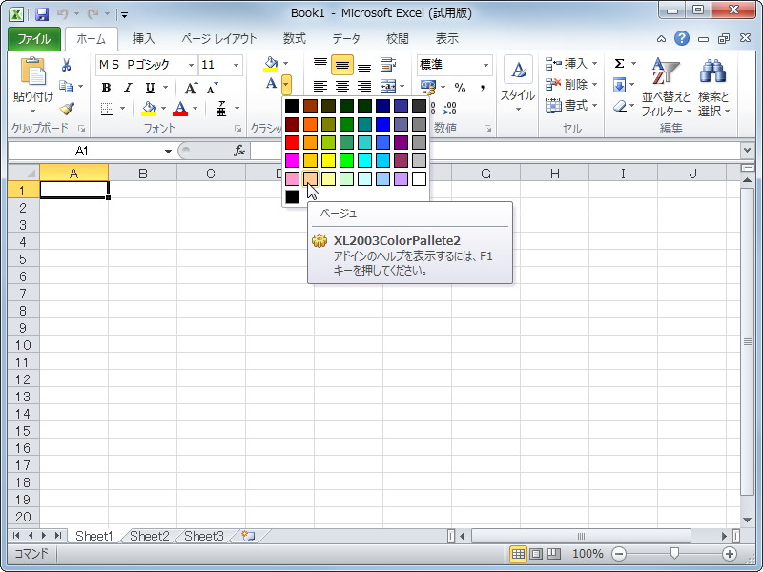Open the font name dropdown
763x572 pixels.
click(191, 65)
